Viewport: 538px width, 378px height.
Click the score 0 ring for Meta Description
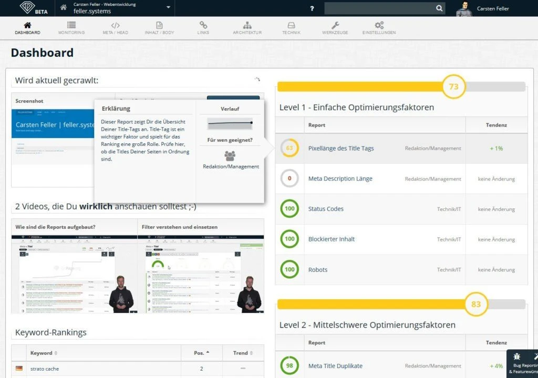289,178
